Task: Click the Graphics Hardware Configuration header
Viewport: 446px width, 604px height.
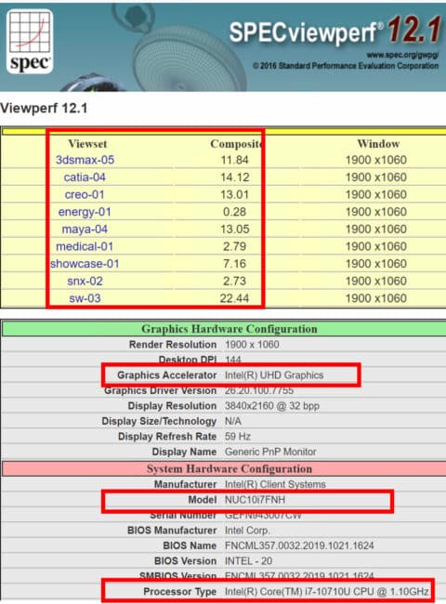Action: tap(230, 329)
